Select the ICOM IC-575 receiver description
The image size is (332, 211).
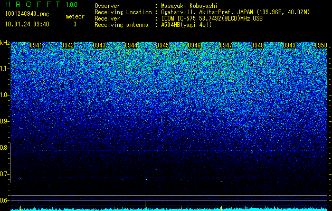pyautogui.click(x=212, y=18)
